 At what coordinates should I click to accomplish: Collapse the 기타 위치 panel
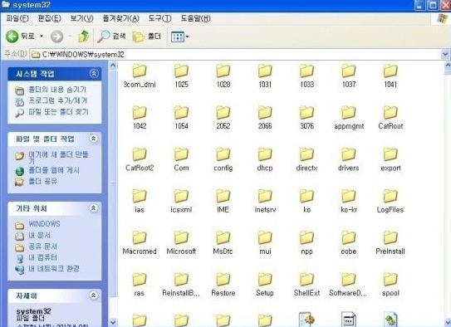tap(94, 207)
